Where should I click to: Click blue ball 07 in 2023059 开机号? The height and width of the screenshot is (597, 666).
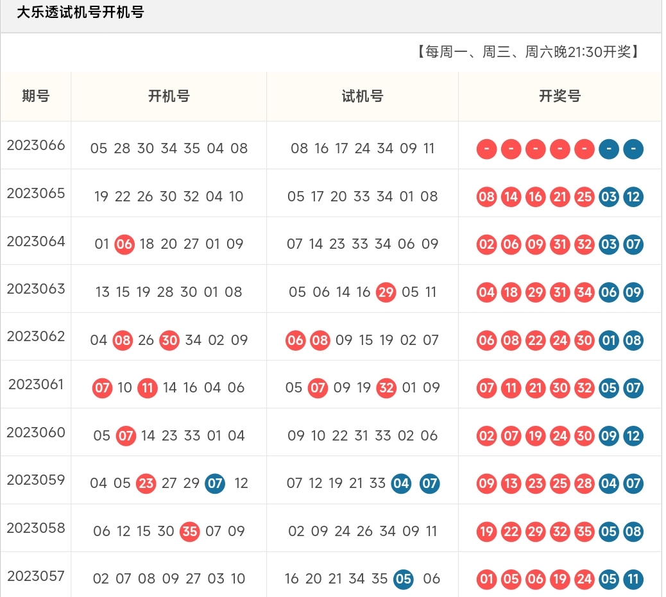(x=215, y=483)
